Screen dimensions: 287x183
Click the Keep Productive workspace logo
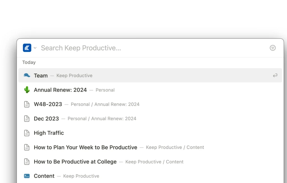pos(27,47)
